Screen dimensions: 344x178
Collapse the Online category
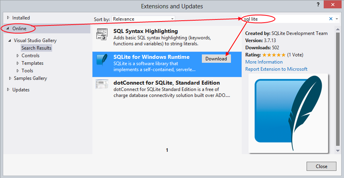pos(8,29)
